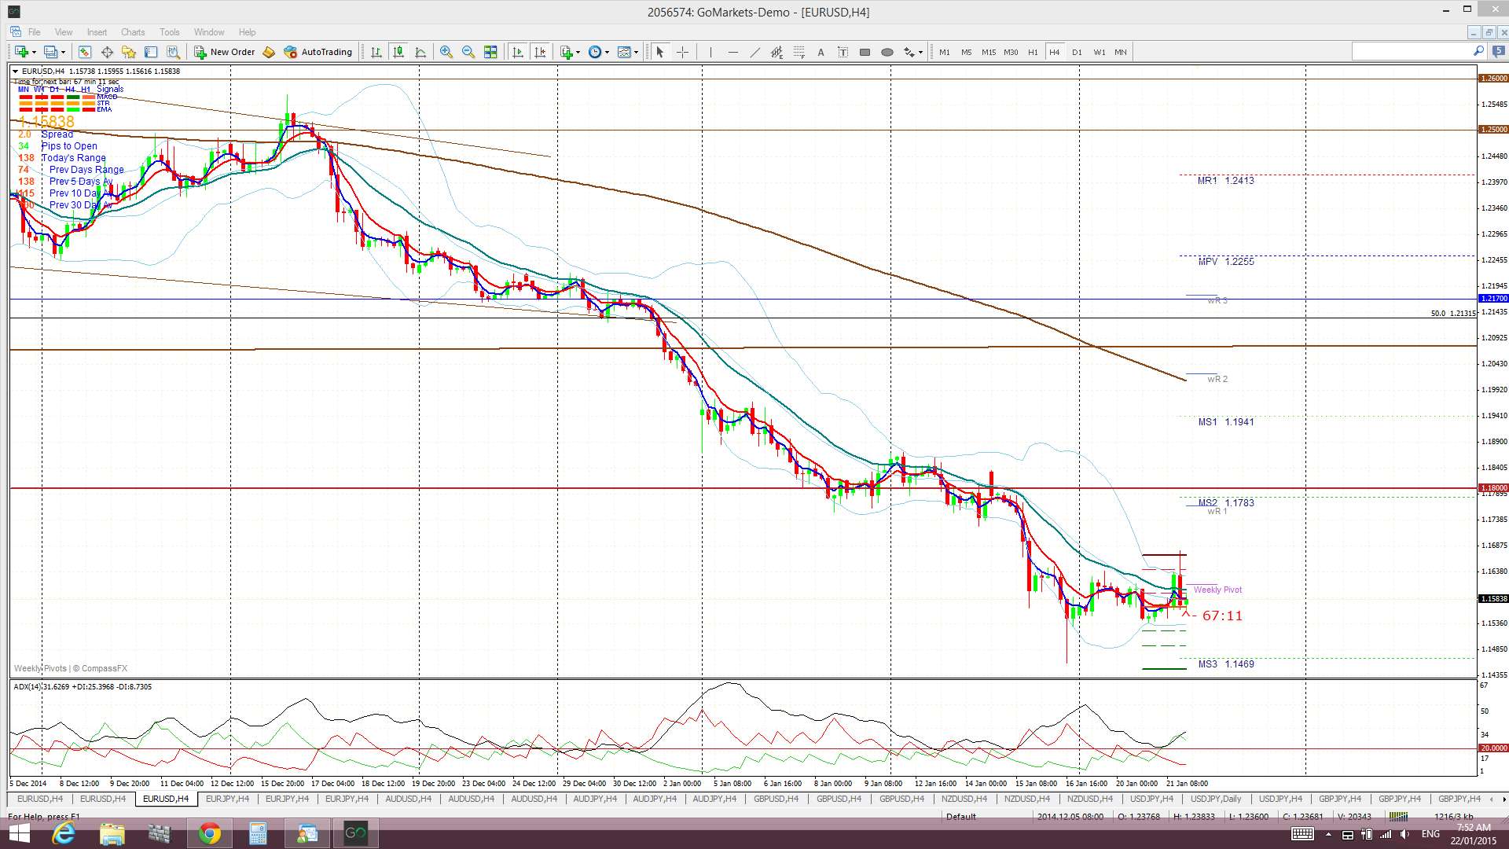This screenshot has height=849, width=1509.
Task: Open the Tile Windows icon
Action: point(490,52)
